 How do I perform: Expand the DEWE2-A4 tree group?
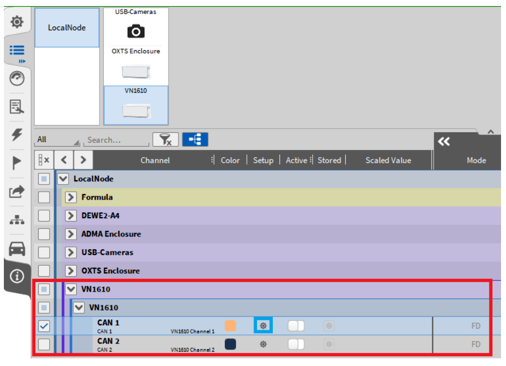tap(71, 216)
